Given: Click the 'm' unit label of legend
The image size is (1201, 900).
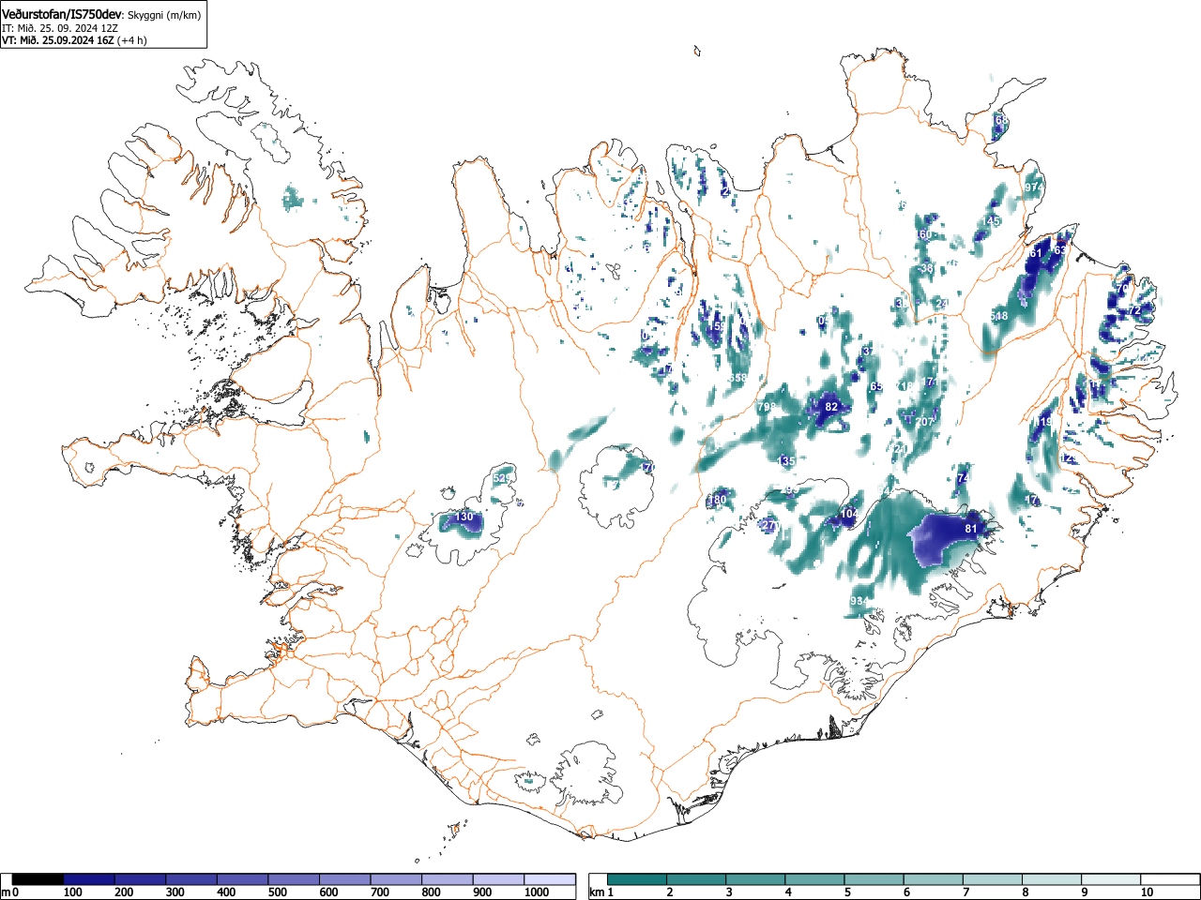Looking at the screenshot, I should pos(6,892).
